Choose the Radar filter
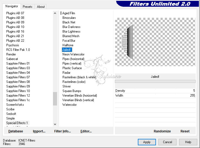The width and height of the screenshot is (200, 148). point(66,73)
